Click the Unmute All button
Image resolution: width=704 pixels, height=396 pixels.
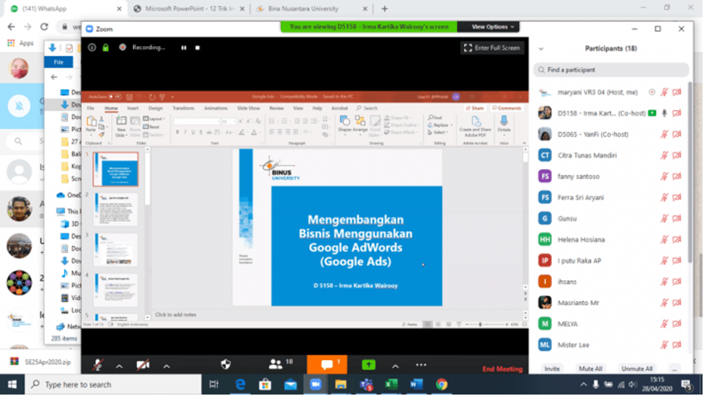click(x=637, y=369)
